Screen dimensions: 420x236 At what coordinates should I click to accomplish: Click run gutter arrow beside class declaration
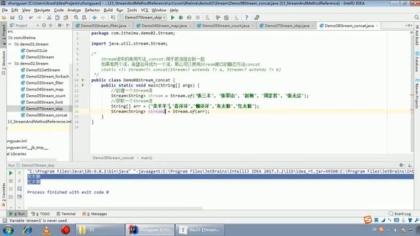(x=83, y=80)
